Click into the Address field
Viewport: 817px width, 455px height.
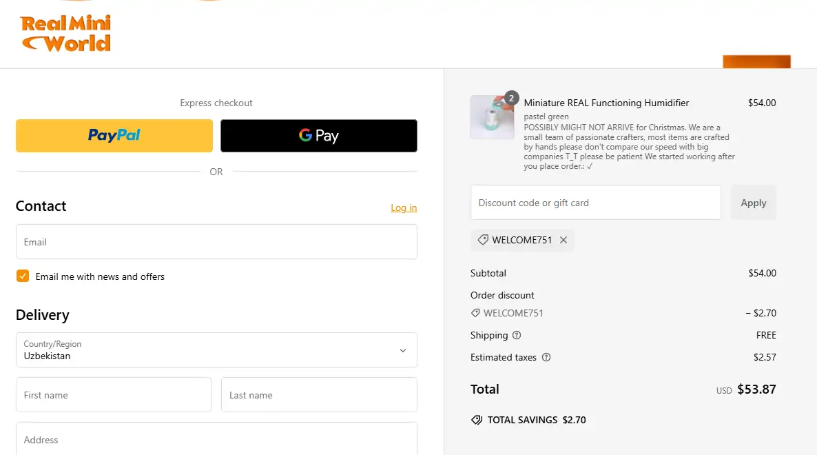pyautogui.click(x=216, y=439)
